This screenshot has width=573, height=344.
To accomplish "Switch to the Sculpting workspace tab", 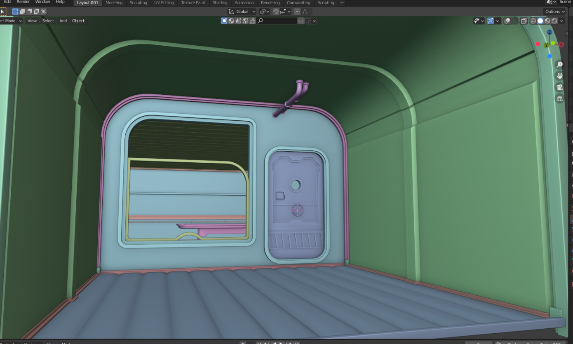I will 138,2.
